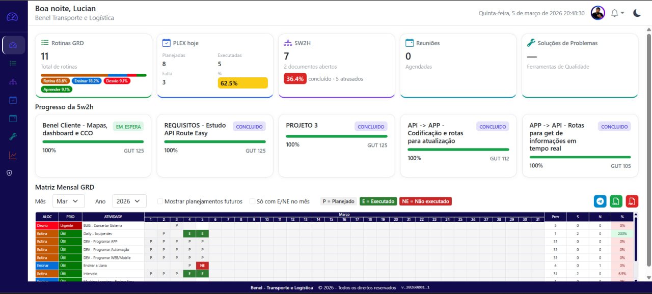Open the Ano dropdown showing 2026
The width and height of the screenshot is (652, 294).
coord(129,201)
